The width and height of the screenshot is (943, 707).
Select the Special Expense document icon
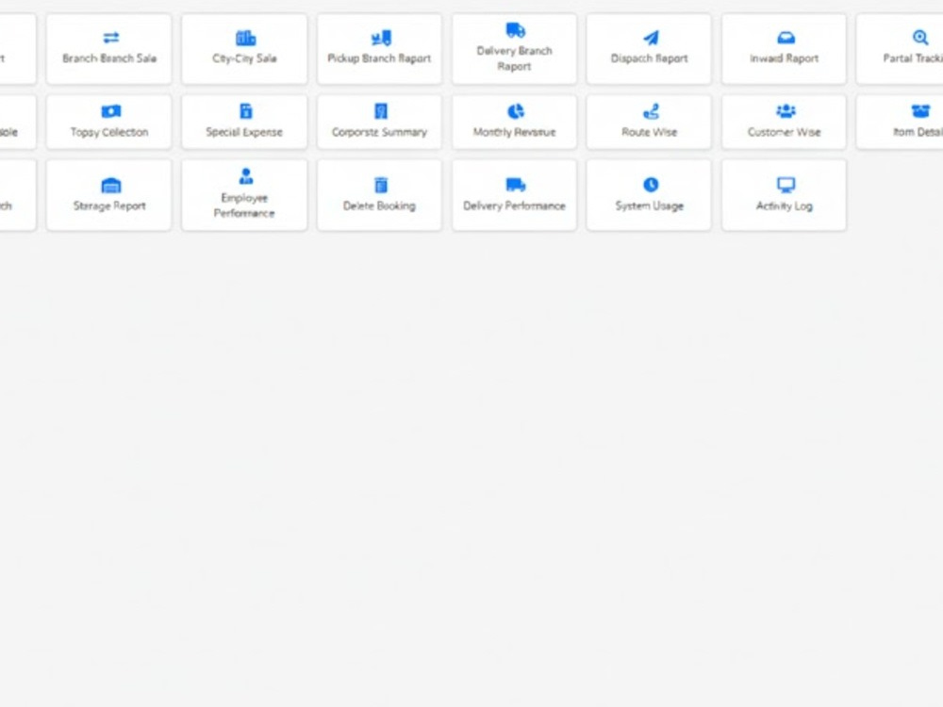pyautogui.click(x=245, y=111)
